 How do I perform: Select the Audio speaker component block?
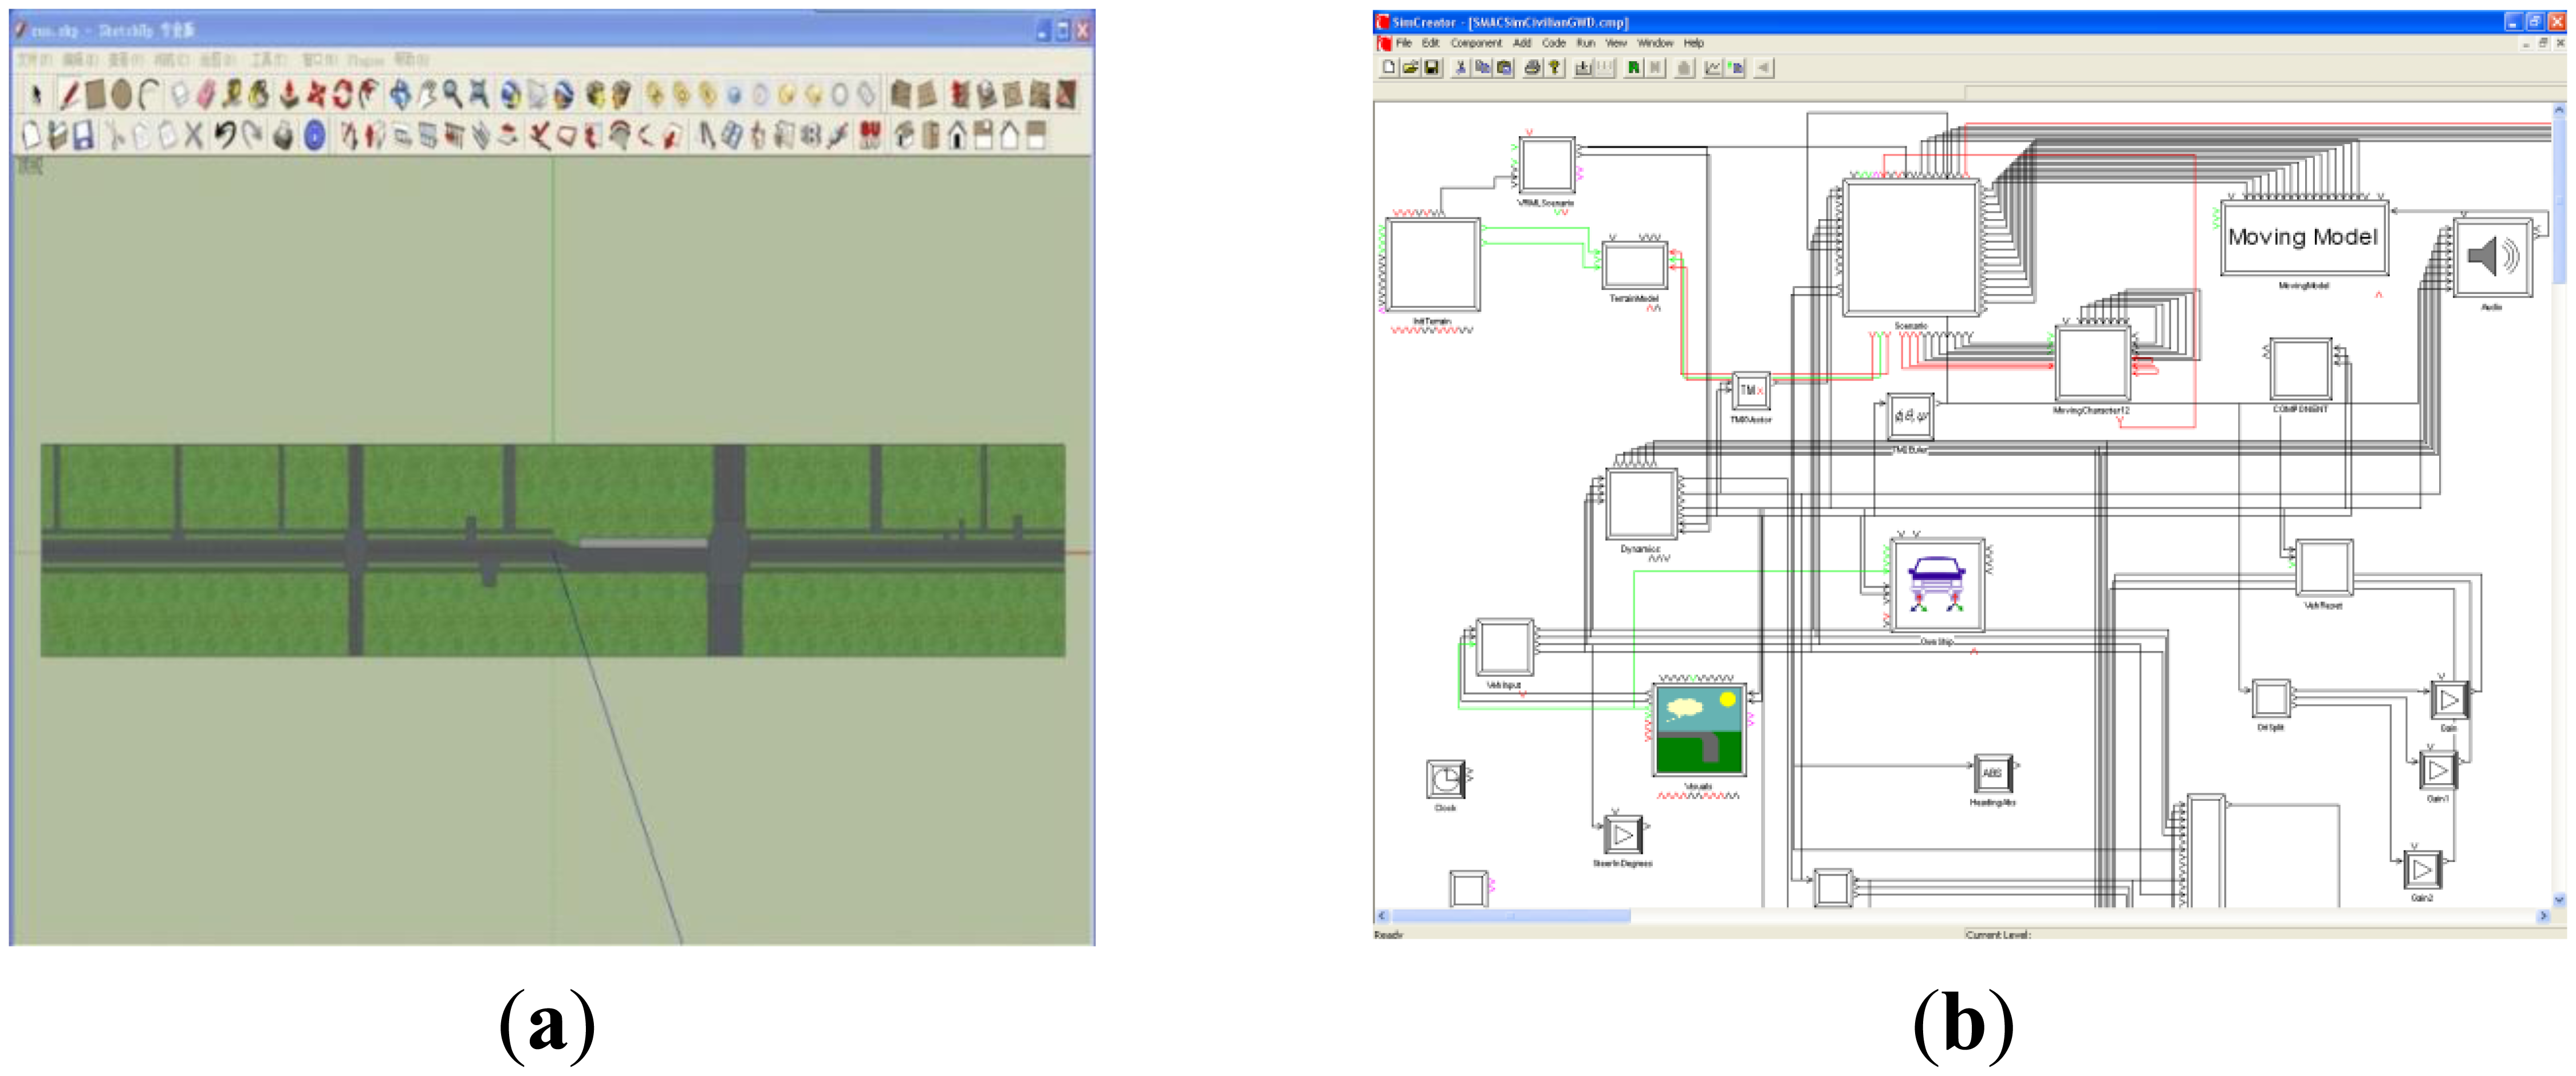pos(2492,258)
